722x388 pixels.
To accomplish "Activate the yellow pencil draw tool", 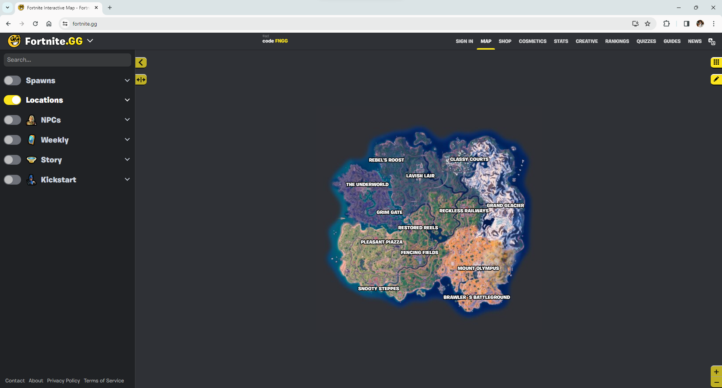I will (x=716, y=79).
